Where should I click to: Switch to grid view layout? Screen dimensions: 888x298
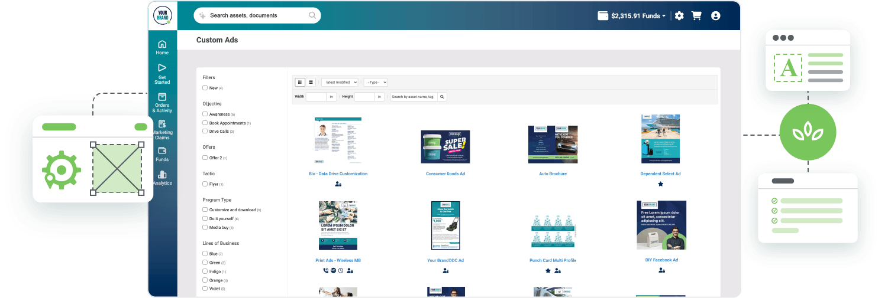click(299, 82)
